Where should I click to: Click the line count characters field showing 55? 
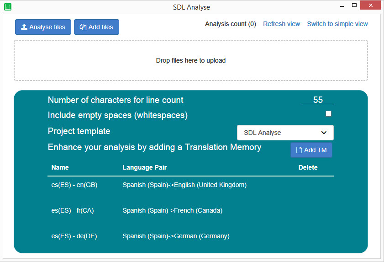318,100
